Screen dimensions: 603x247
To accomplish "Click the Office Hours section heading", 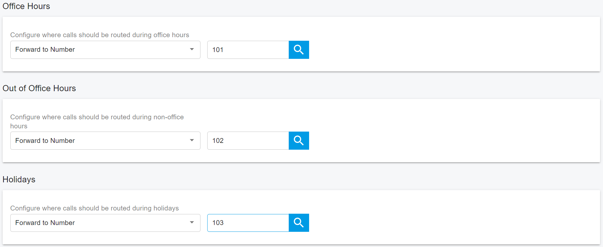I will (26, 6).
